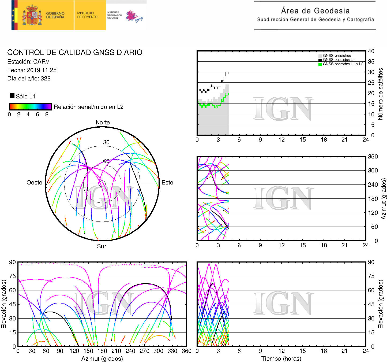Click the Sur label on skyplot
This screenshot has width=387, height=362.
point(102,246)
